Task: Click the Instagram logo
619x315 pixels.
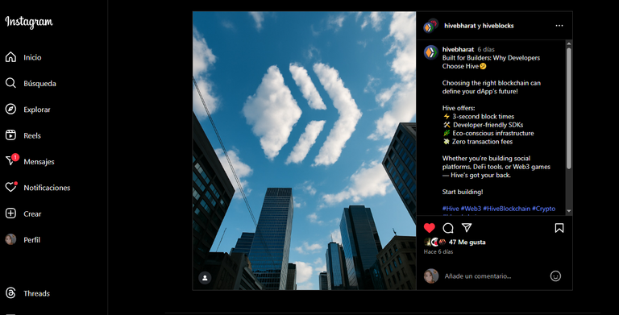Action: [29, 22]
